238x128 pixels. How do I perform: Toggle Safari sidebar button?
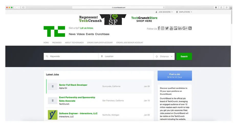pyautogui.click(x=23, y=7)
